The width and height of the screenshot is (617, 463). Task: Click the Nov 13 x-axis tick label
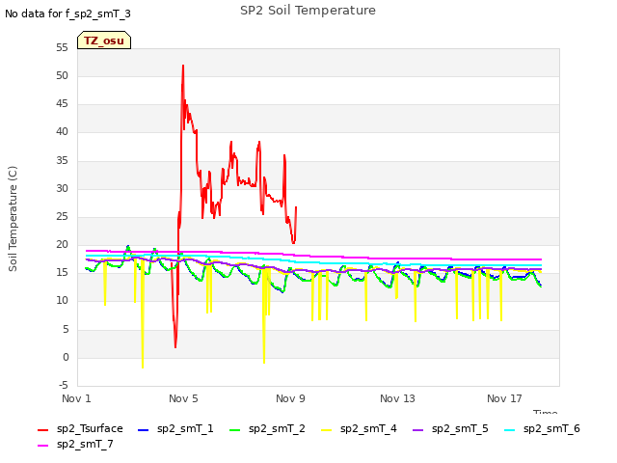(x=397, y=398)
